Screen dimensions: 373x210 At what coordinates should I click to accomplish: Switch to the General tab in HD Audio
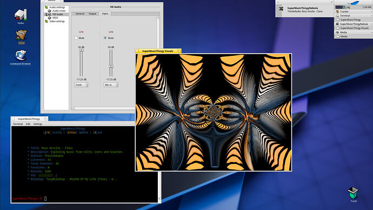click(80, 14)
